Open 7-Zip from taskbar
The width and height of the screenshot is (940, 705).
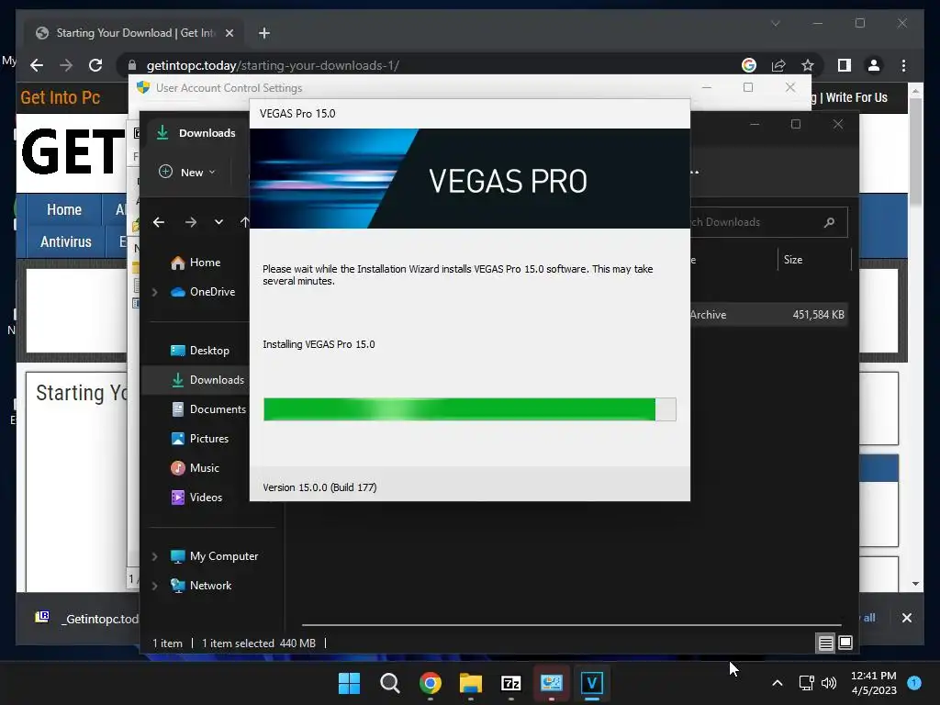[510, 683]
